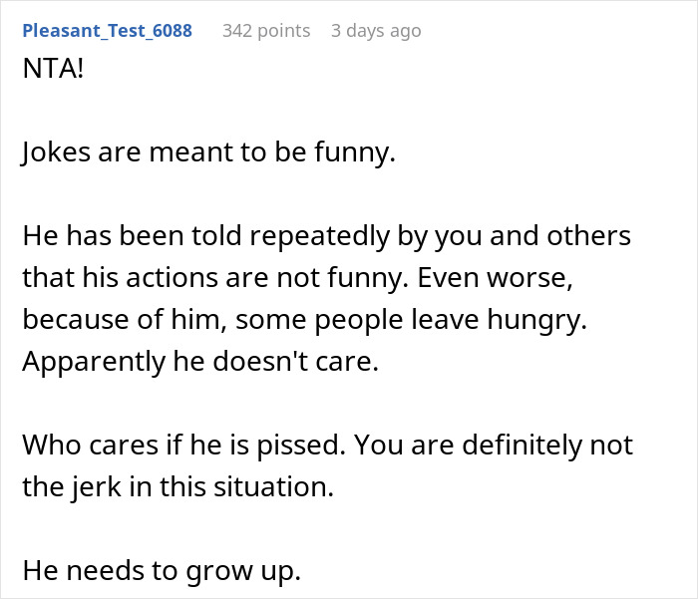Screen dimensions: 698x599
Task: Click the 342 points score
Action: coord(266,31)
